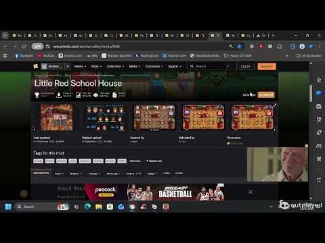The image size is (325, 243).
Task: Click the endorsements trophy icon
Action: tap(37, 95)
